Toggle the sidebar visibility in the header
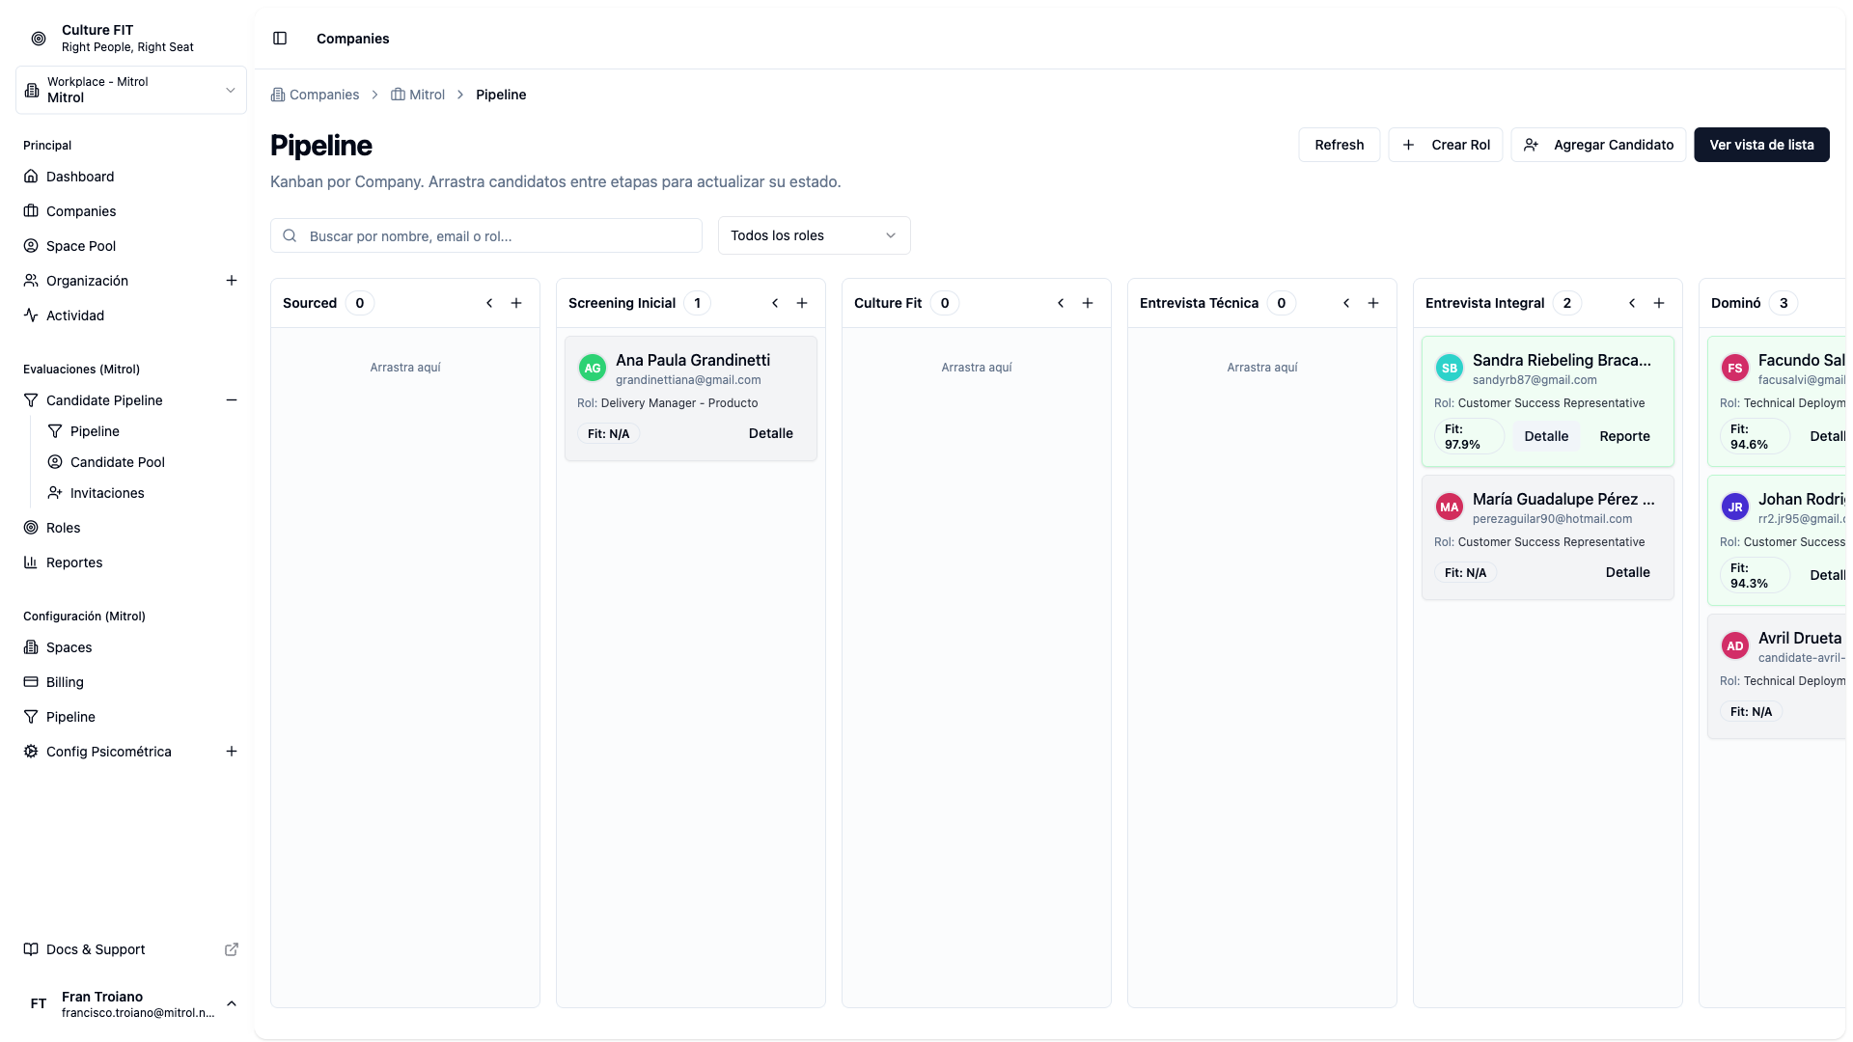1853x1042 pixels. [x=280, y=39]
